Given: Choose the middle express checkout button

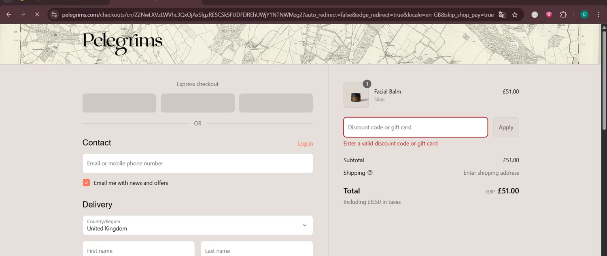Looking at the screenshot, I should click(x=197, y=103).
